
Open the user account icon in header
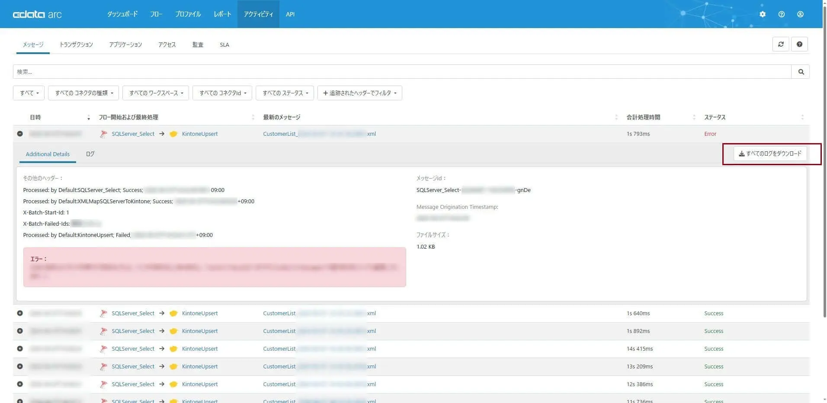coord(800,14)
